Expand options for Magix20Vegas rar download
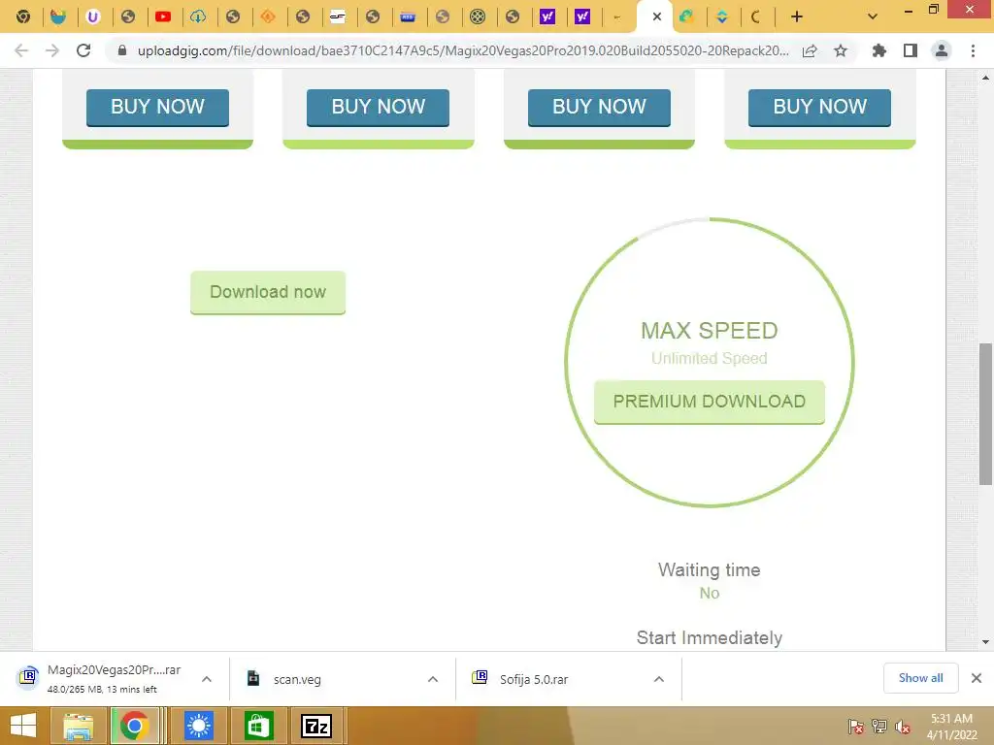Image resolution: width=994 pixels, height=745 pixels. [x=207, y=679]
